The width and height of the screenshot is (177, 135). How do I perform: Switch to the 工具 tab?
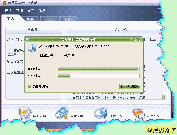pyautogui.click(x=49, y=19)
